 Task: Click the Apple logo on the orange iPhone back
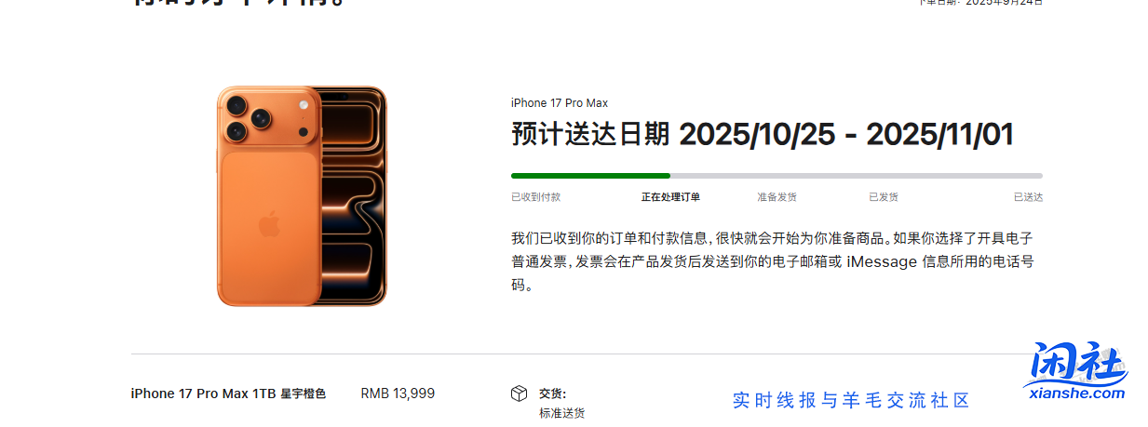point(268,224)
